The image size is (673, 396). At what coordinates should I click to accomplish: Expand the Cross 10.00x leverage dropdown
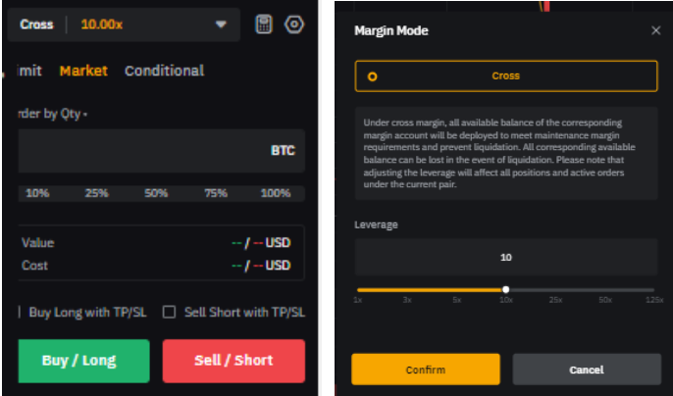coord(221,25)
